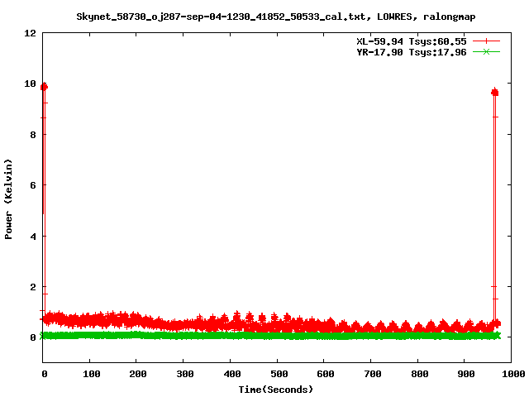
Task: Click the red calibration spike near 965 seconds
Action: coord(494,206)
